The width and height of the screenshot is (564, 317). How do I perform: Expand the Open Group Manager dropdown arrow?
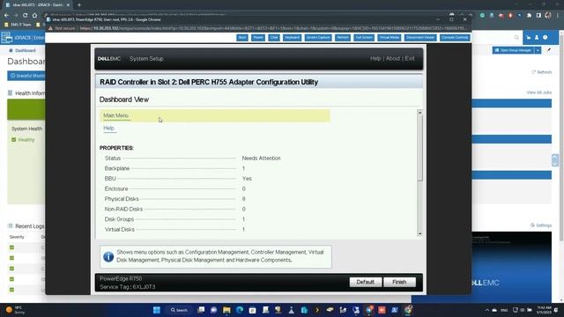coord(538,50)
